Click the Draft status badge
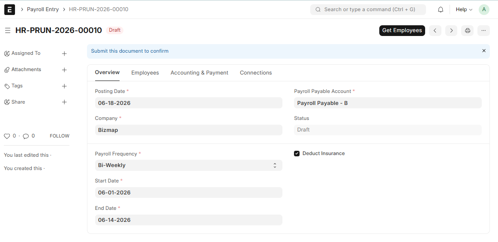498x242 pixels. pos(115,30)
